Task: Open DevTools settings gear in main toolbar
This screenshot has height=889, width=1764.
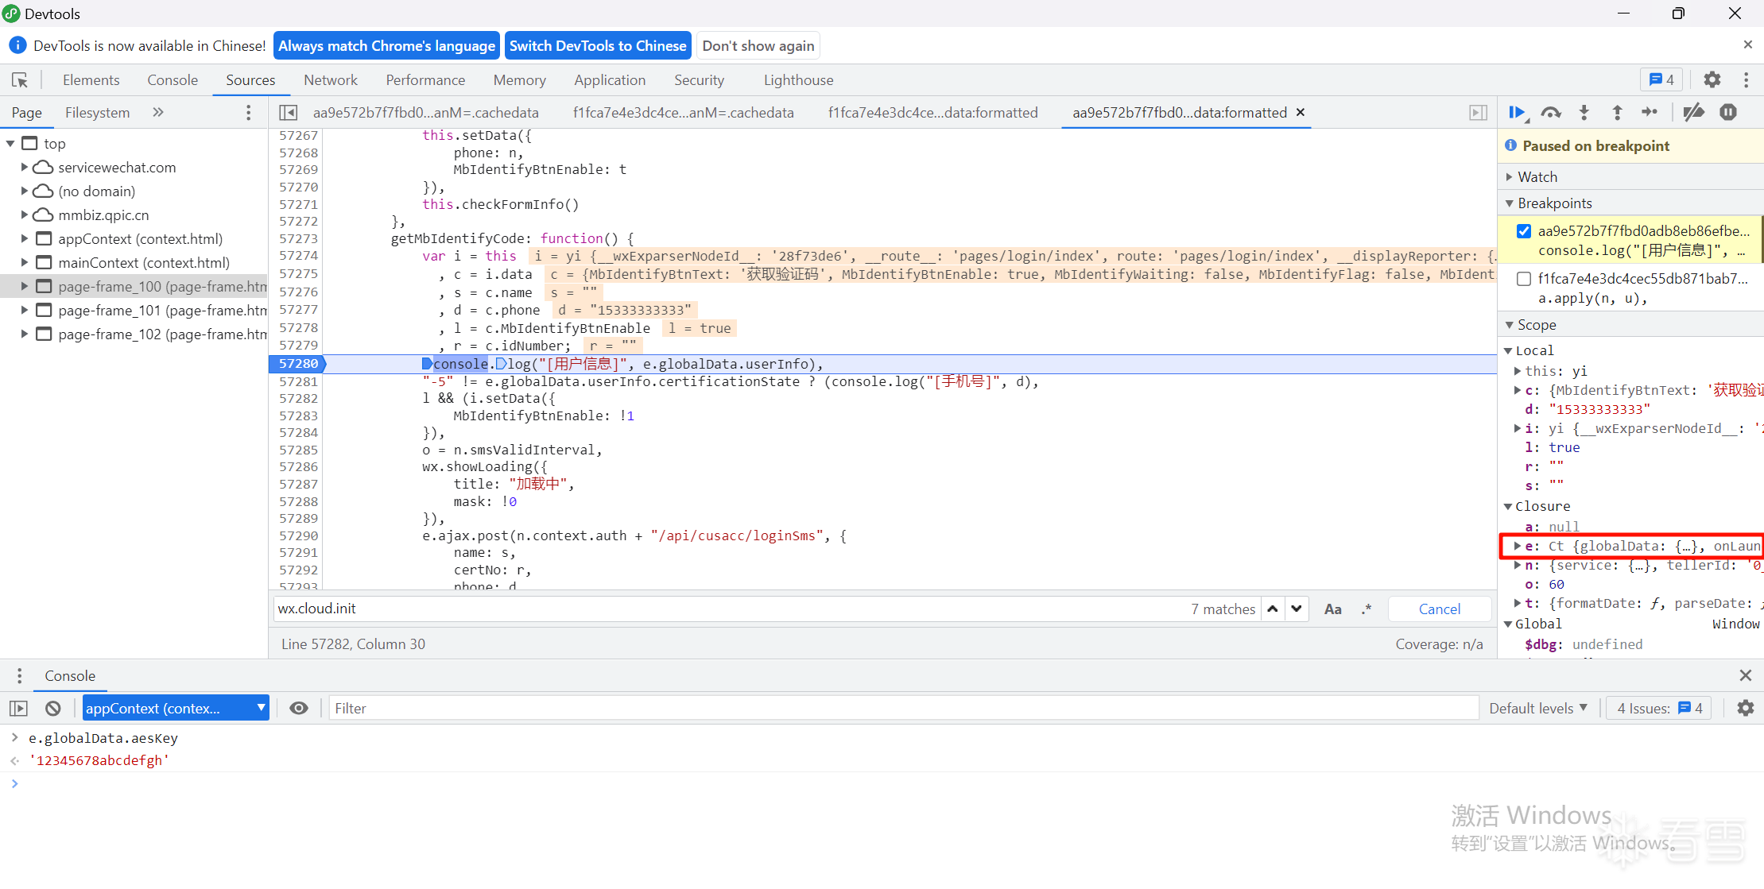Action: 1712,80
